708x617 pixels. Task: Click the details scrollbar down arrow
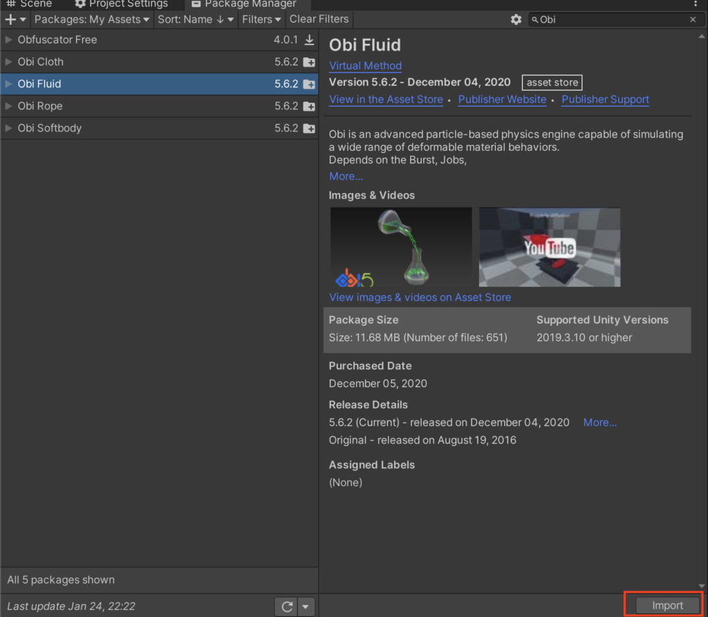coord(702,587)
